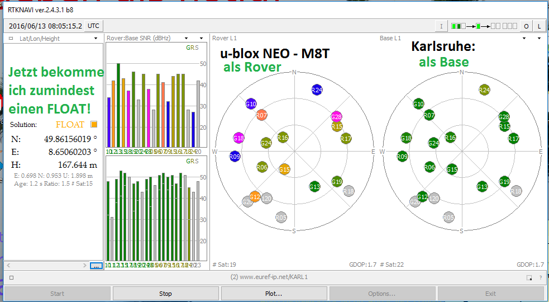
Task: Click the R24 satellite in the Base skyplot
Action: (x=484, y=89)
